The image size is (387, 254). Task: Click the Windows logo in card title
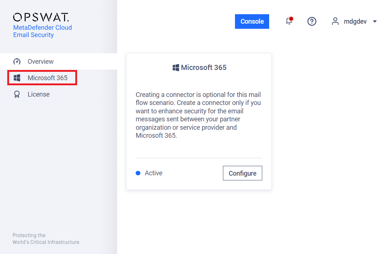point(176,67)
